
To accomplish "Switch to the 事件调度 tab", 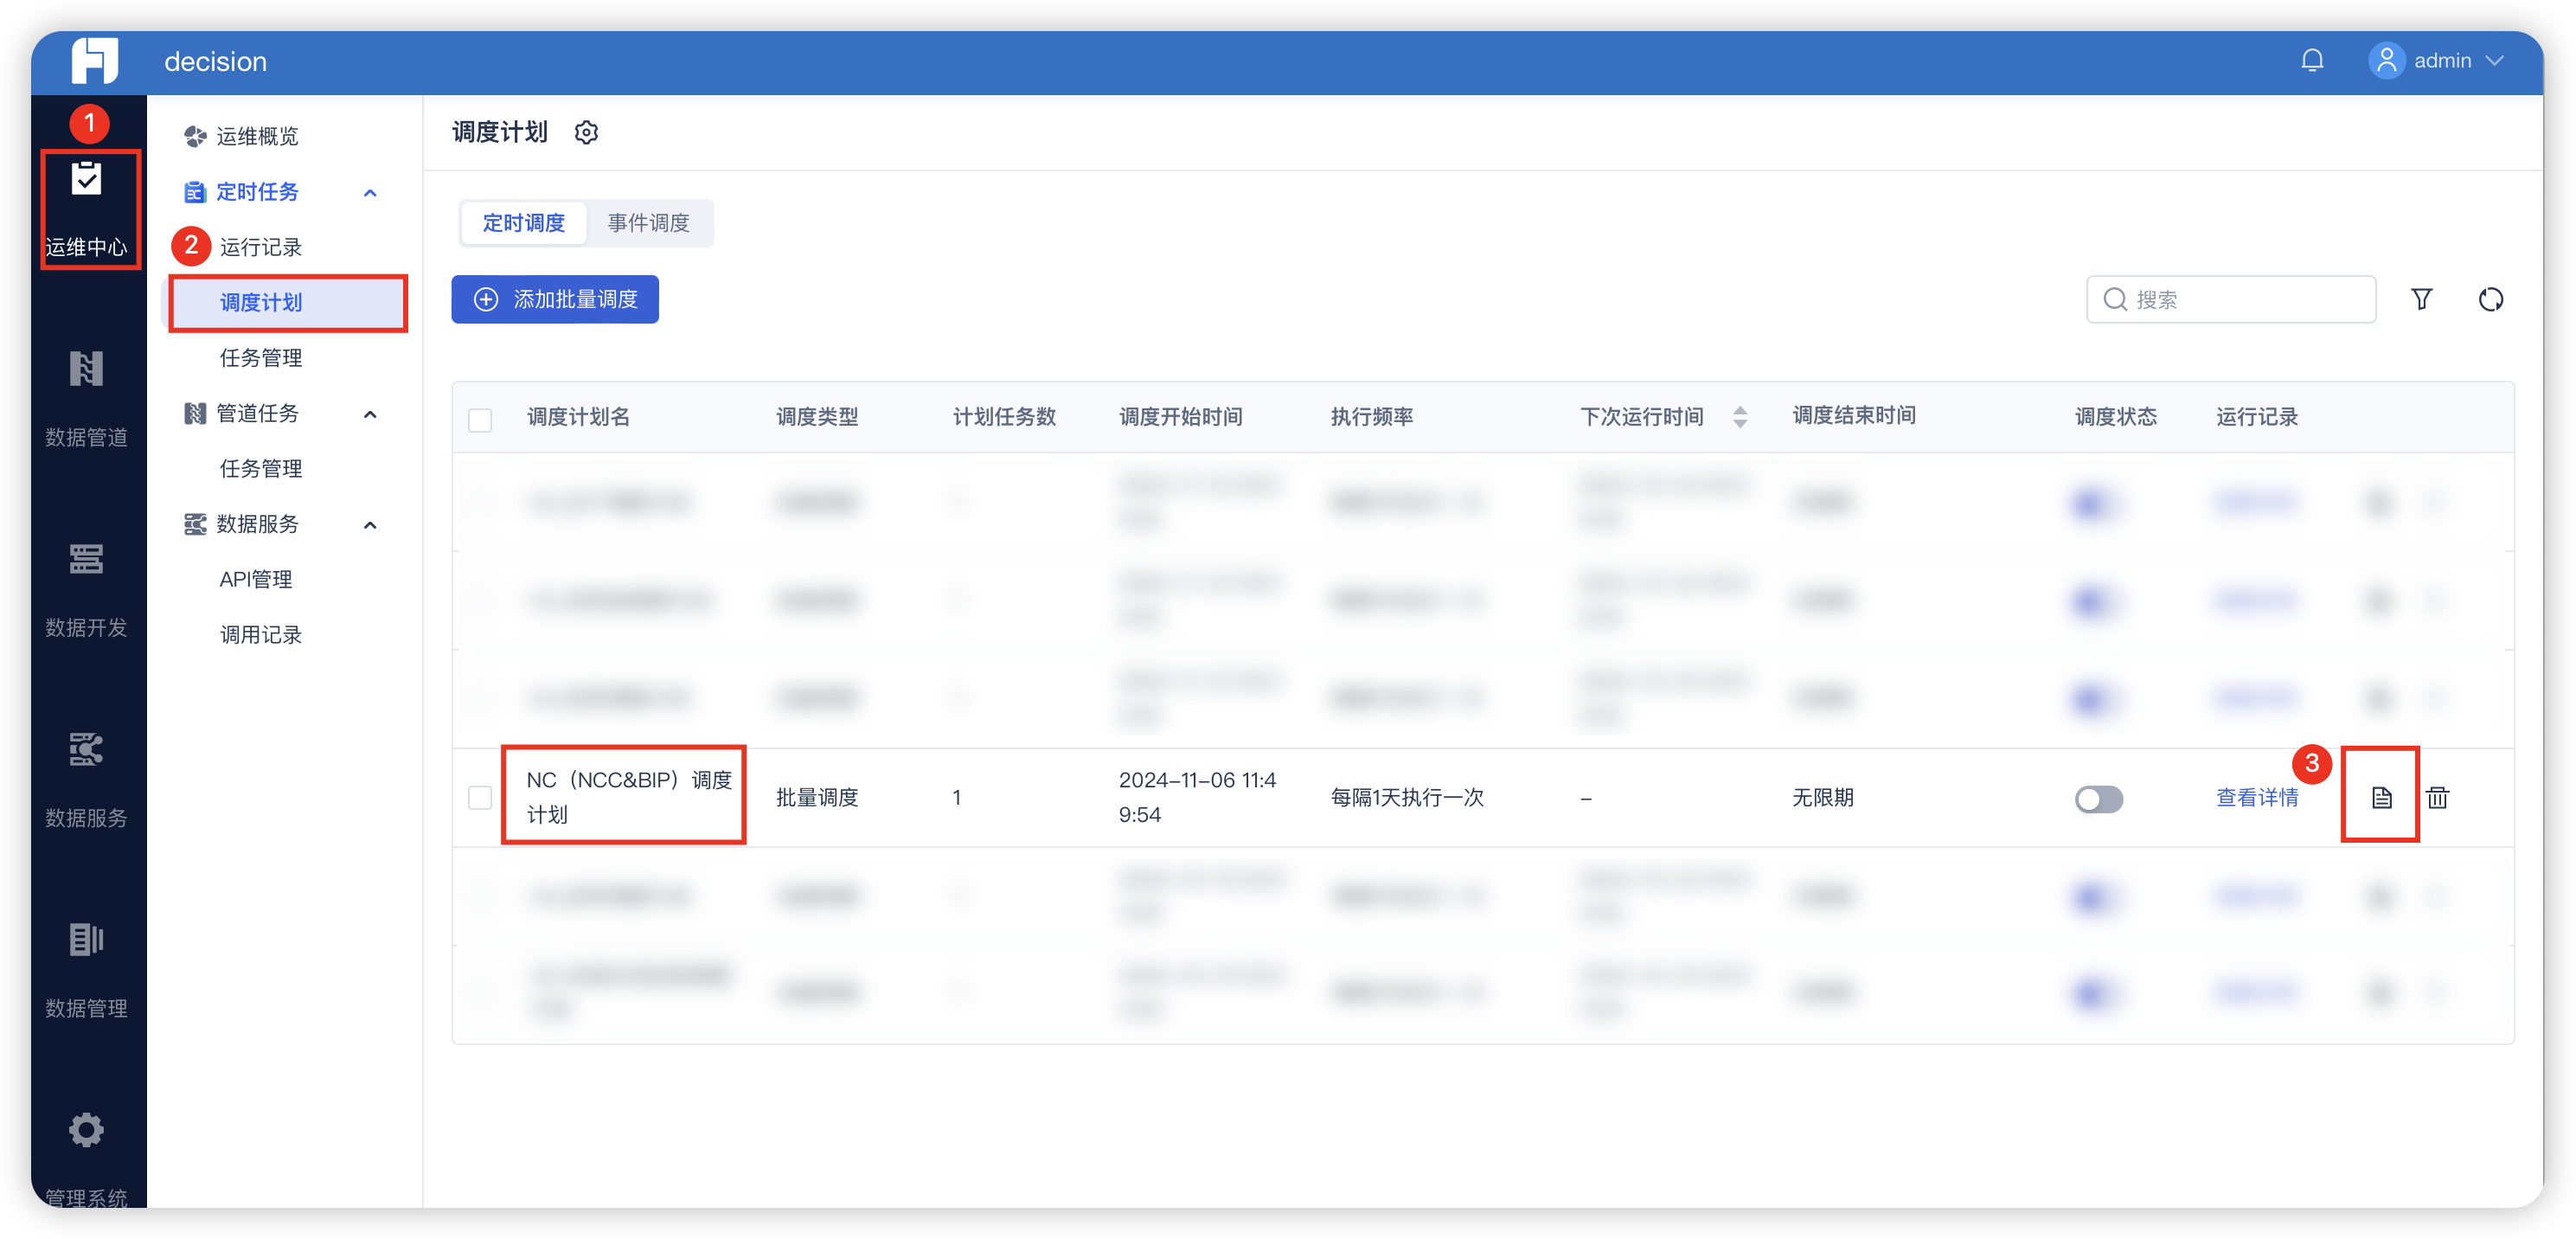I will [x=648, y=223].
